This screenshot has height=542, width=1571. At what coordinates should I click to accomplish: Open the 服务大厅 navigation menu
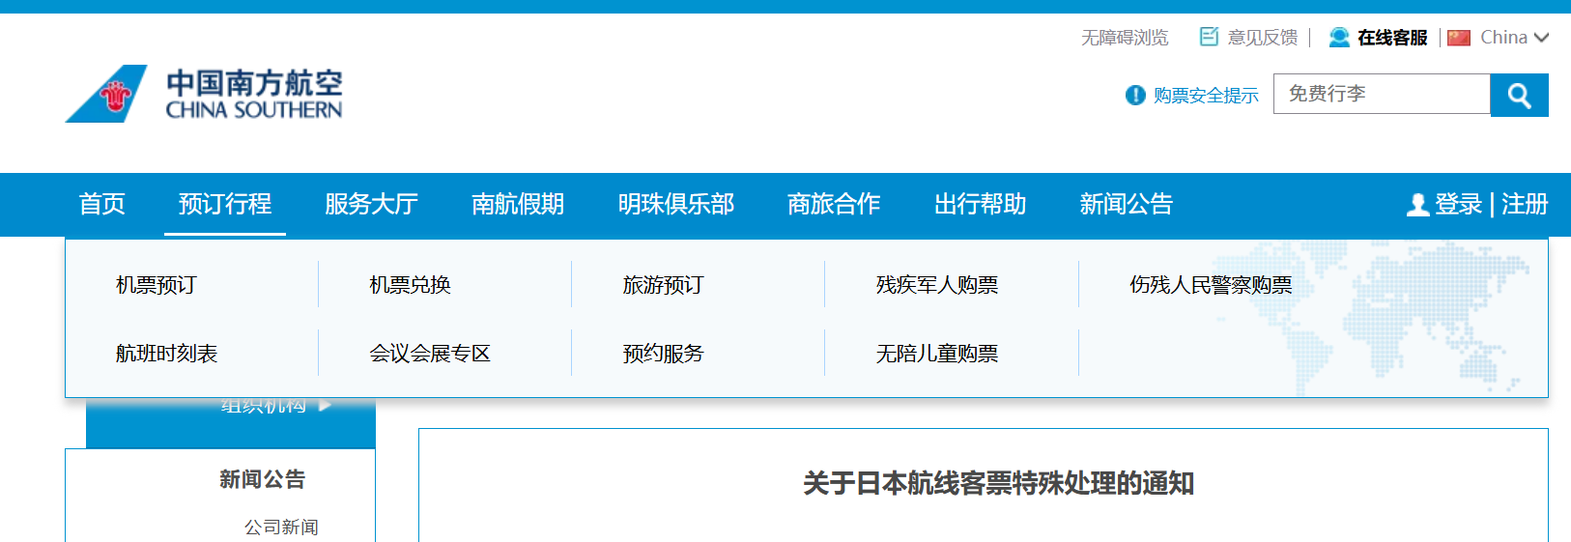(371, 204)
